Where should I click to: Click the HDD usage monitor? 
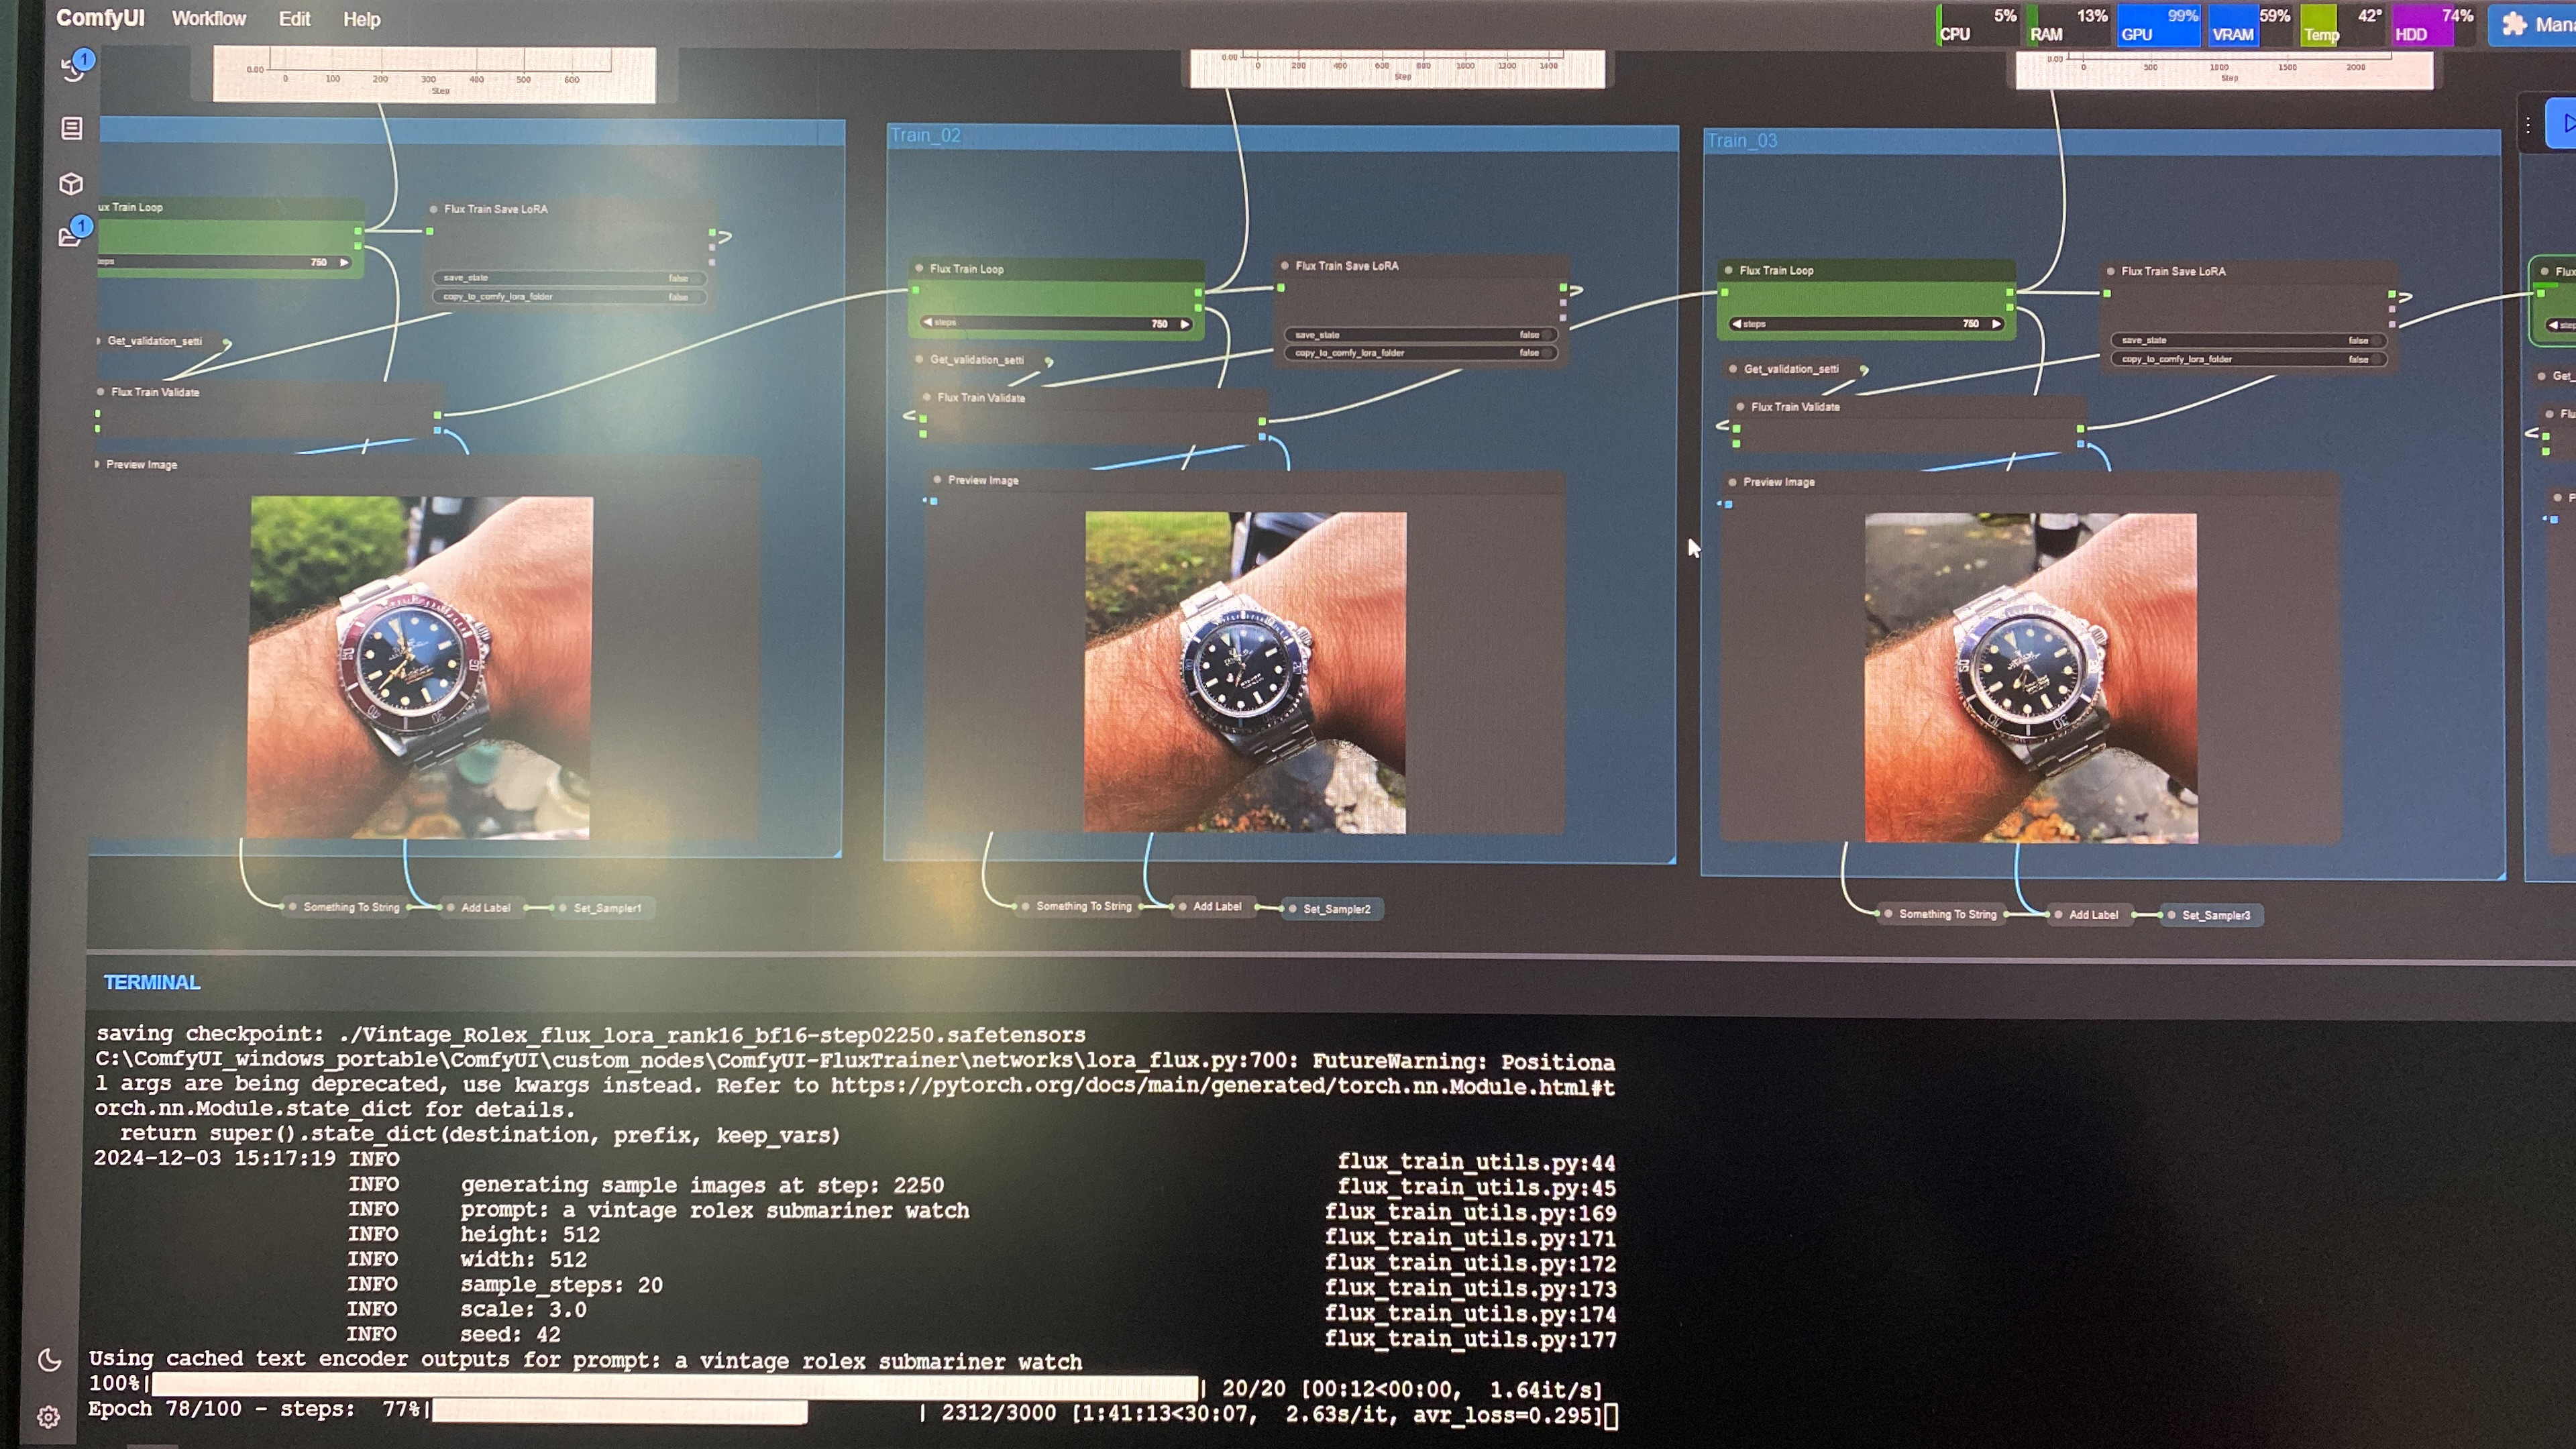coord(2432,25)
